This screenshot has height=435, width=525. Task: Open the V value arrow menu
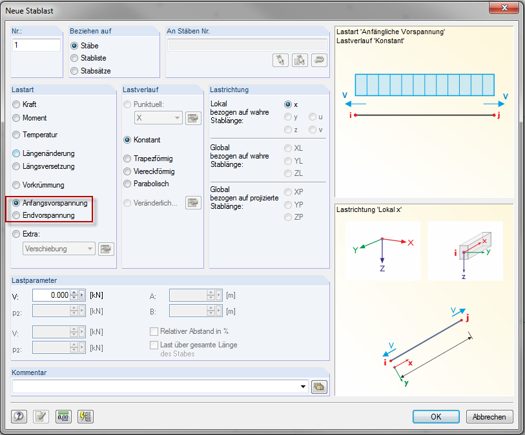coord(82,295)
